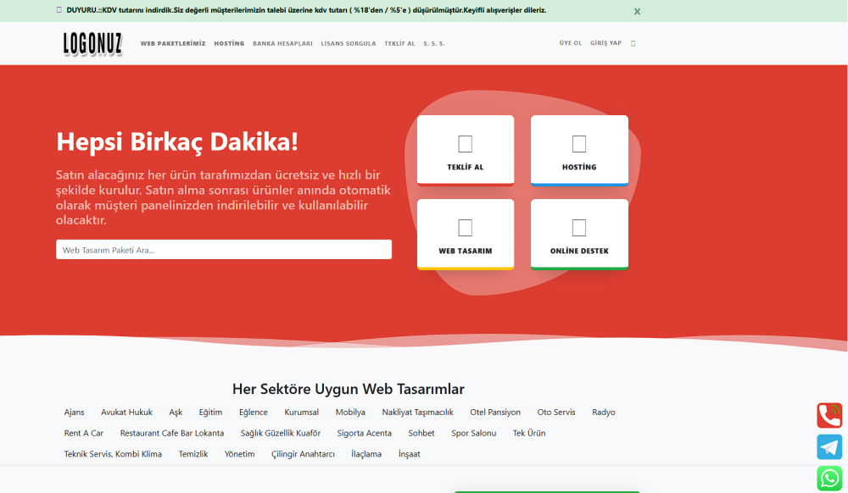Select the Rent A Car category

[x=84, y=433]
